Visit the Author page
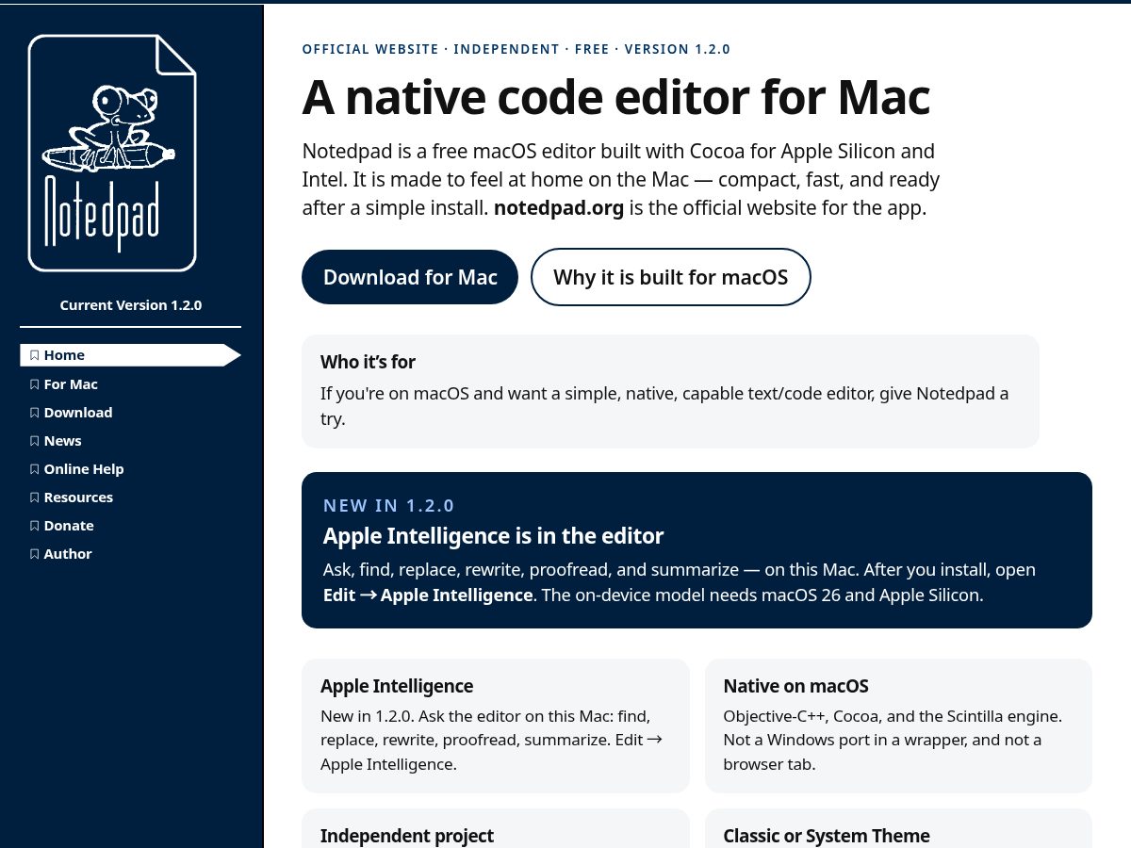This screenshot has width=1131, height=848. pos(68,554)
